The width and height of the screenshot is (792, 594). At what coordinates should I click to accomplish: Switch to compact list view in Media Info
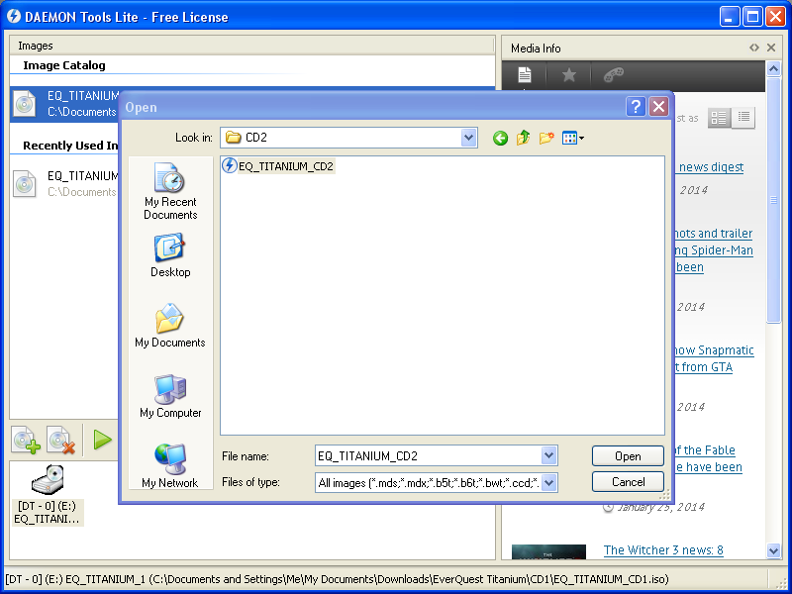743,117
